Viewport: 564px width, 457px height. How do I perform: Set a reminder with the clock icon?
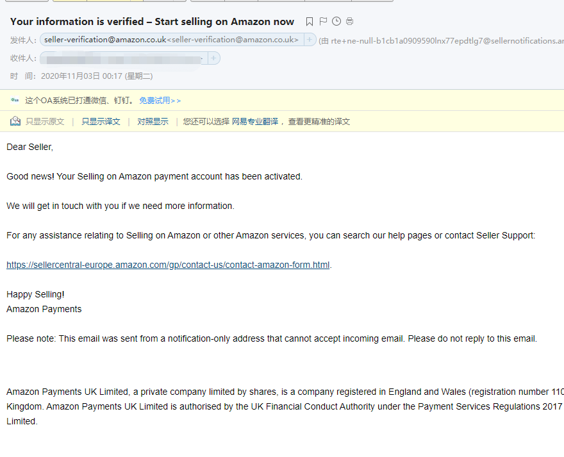[x=336, y=21]
